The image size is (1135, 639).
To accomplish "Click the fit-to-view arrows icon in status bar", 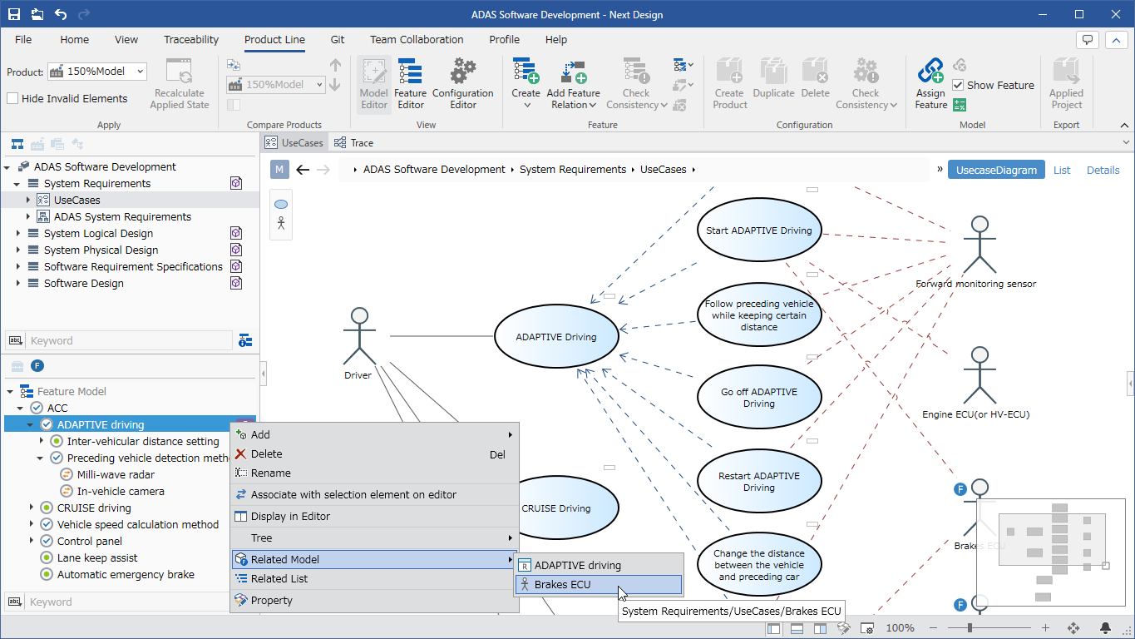I will pos(1073,628).
